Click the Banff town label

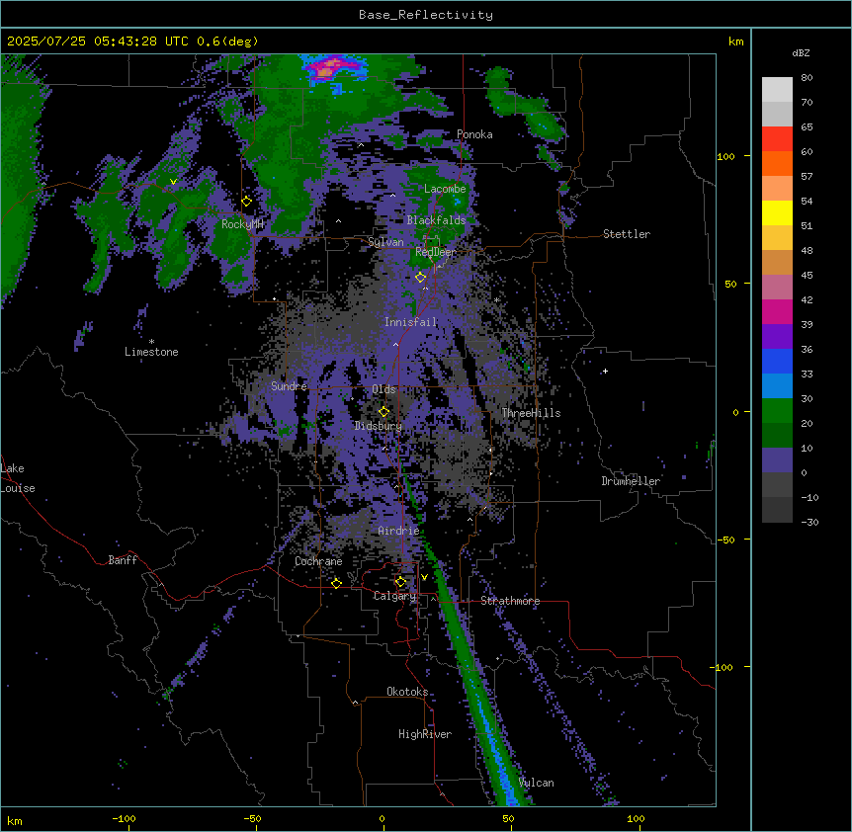[123, 560]
